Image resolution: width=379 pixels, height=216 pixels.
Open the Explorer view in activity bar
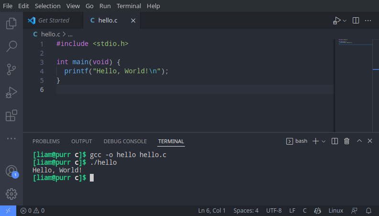(x=11, y=23)
